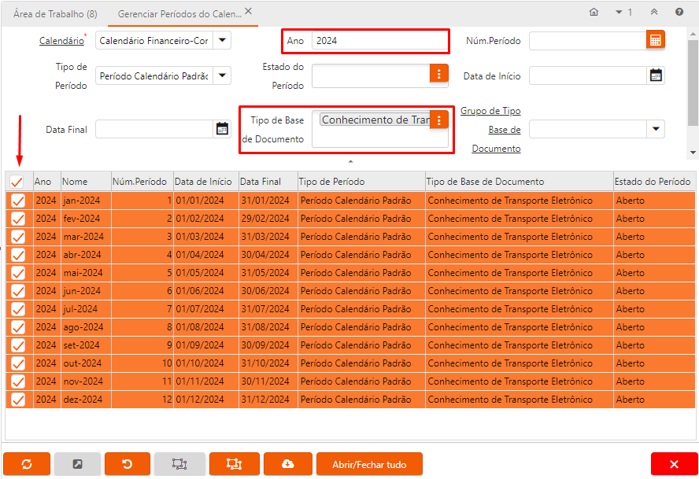Follow the Calendário label link
Viewport: 699px width, 479px height.
pos(61,40)
